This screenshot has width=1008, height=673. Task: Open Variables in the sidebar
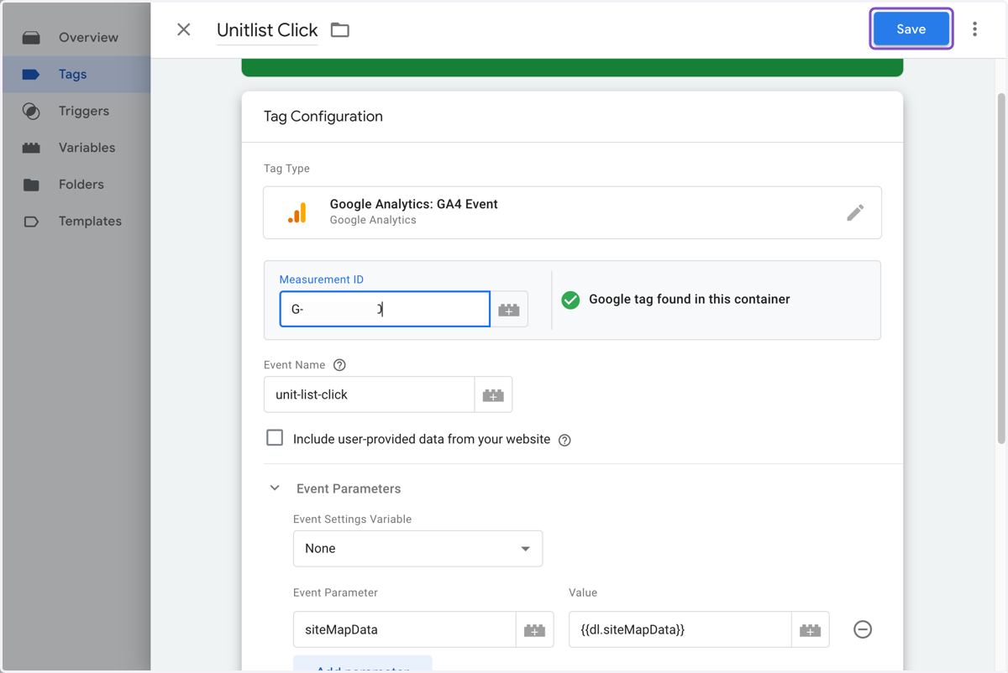pos(87,148)
